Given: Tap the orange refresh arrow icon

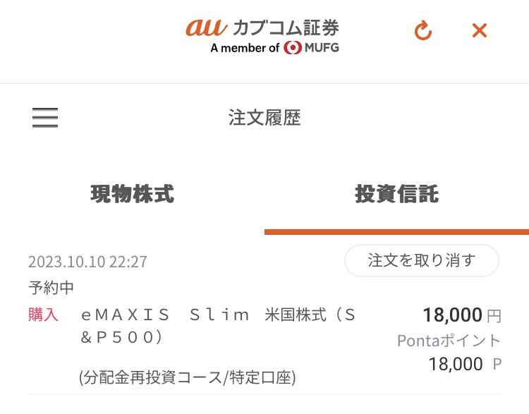Looking at the screenshot, I should pyautogui.click(x=423, y=31).
